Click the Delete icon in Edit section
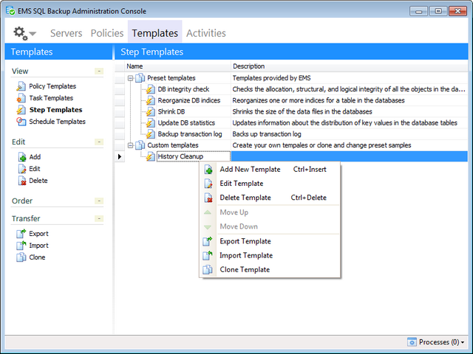This screenshot has width=473, height=354. click(x=22, y=180)
